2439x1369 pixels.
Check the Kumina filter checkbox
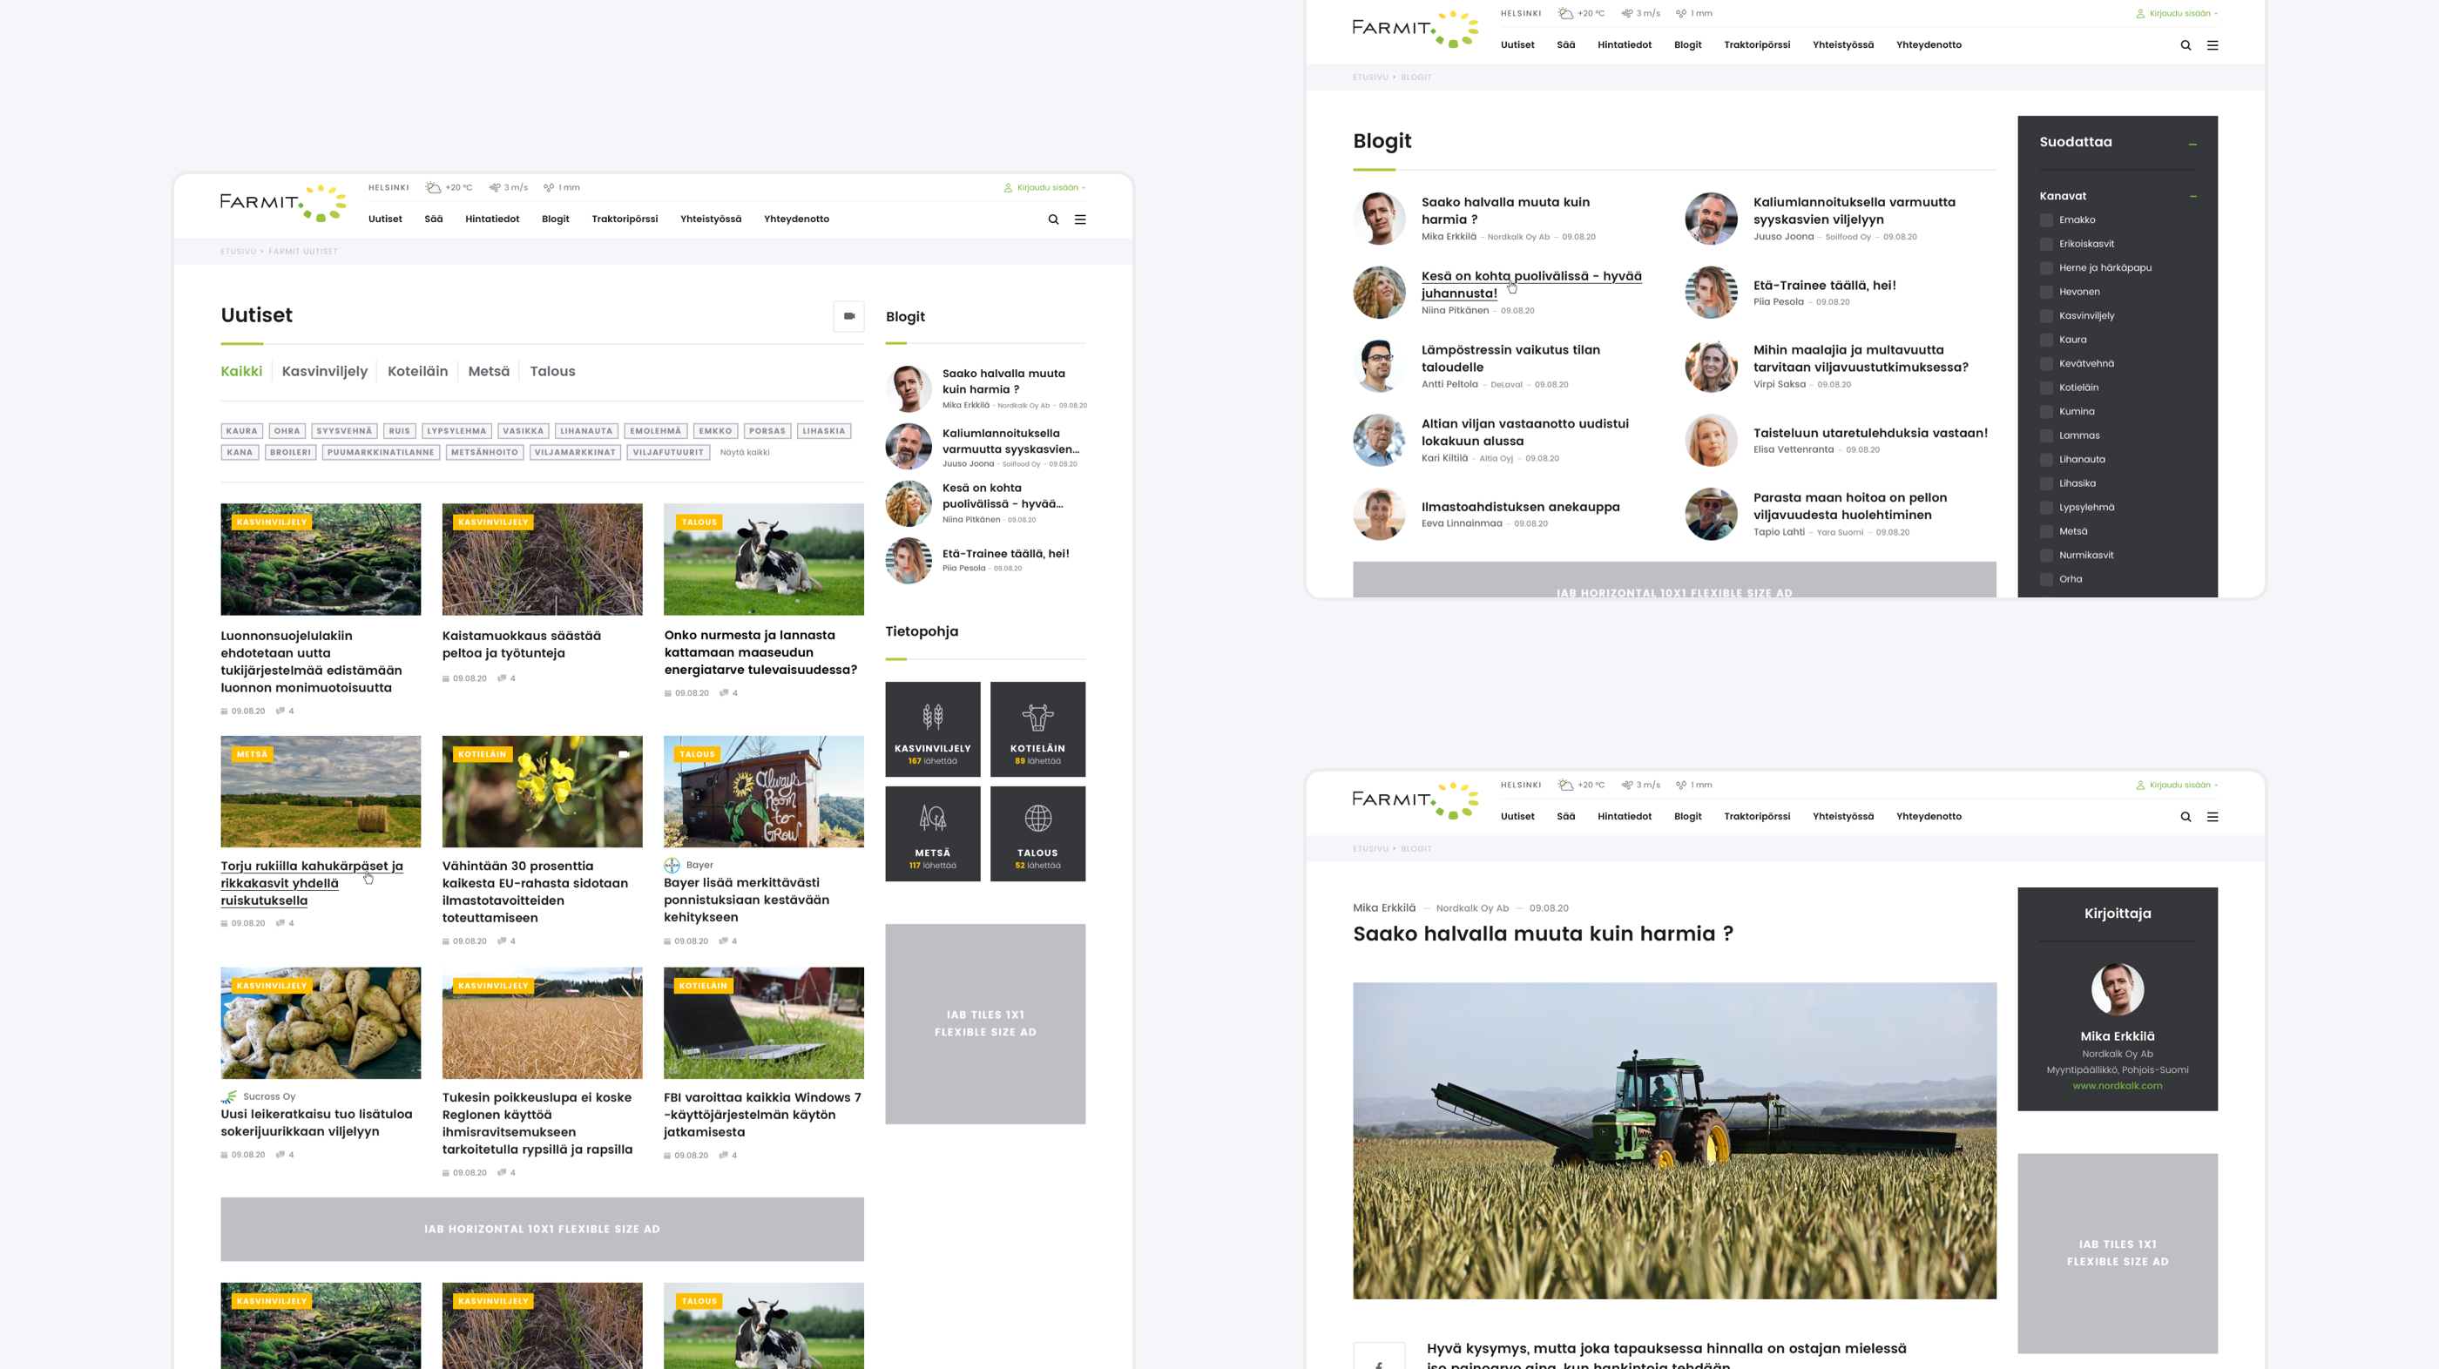[2046, 412]
